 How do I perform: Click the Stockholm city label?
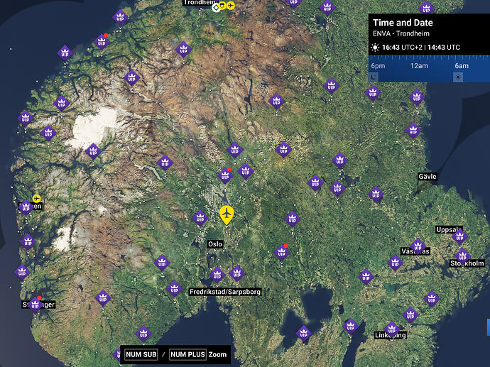[x=467, y=263]
